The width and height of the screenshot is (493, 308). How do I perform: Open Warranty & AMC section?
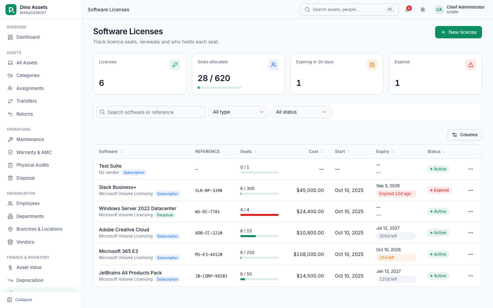41,152
